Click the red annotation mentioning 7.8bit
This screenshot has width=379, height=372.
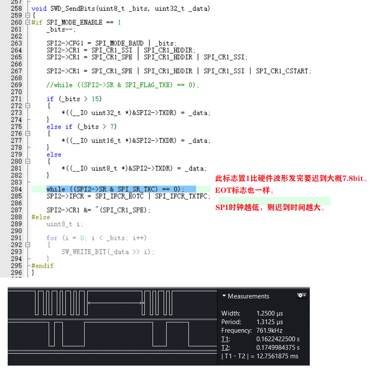click(x=291, y=178)
